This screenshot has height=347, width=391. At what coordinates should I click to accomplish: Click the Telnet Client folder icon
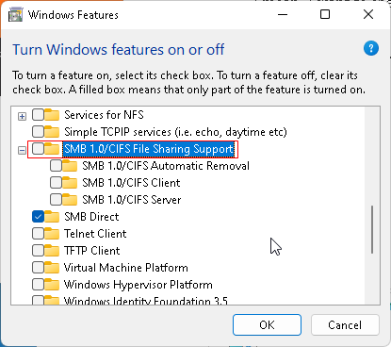point(52,234)
